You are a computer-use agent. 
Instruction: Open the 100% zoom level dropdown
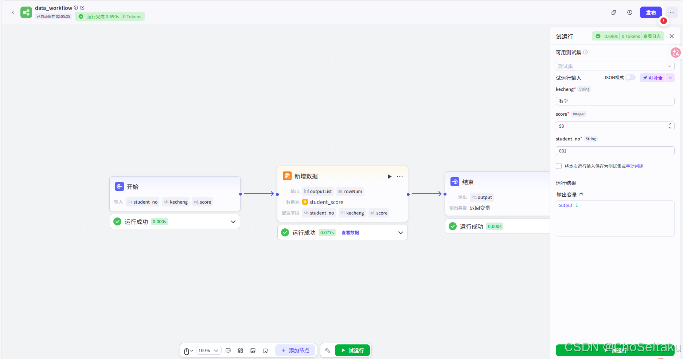[209, 351]
